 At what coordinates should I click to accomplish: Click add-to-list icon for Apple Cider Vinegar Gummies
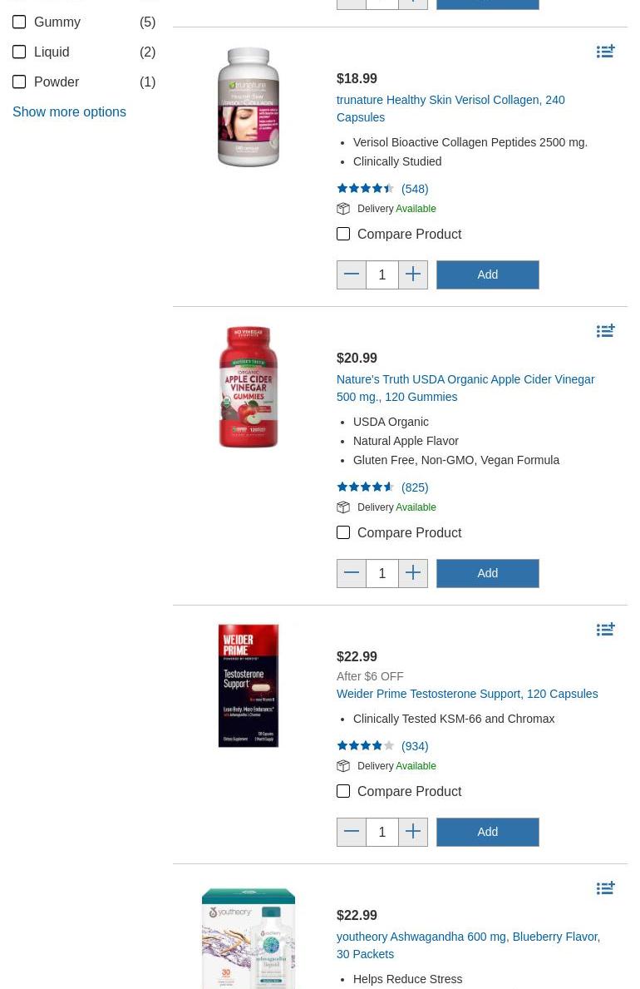(605, 331)
